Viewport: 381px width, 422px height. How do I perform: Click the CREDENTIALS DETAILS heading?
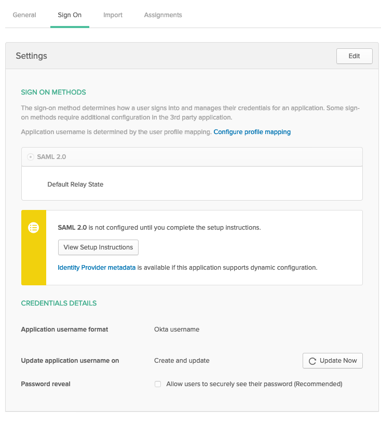click(x=59, y=303)
